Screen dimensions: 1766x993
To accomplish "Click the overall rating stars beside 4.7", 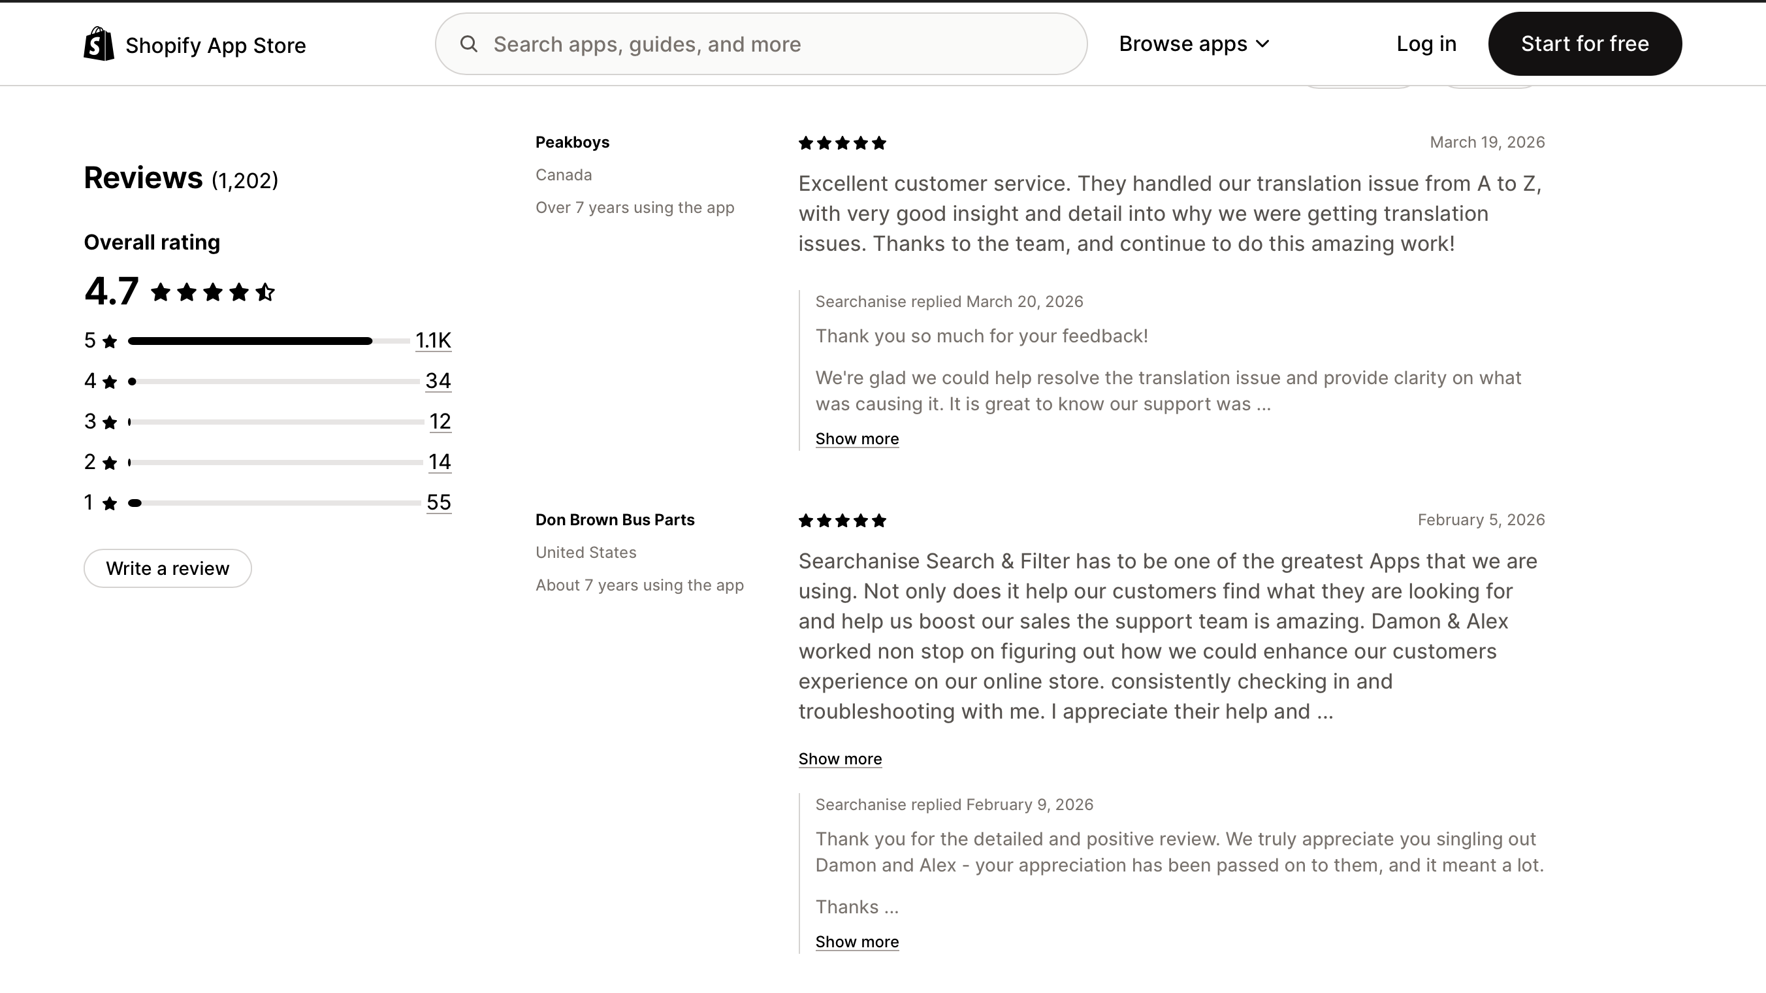I will click(x=212, y=293).
